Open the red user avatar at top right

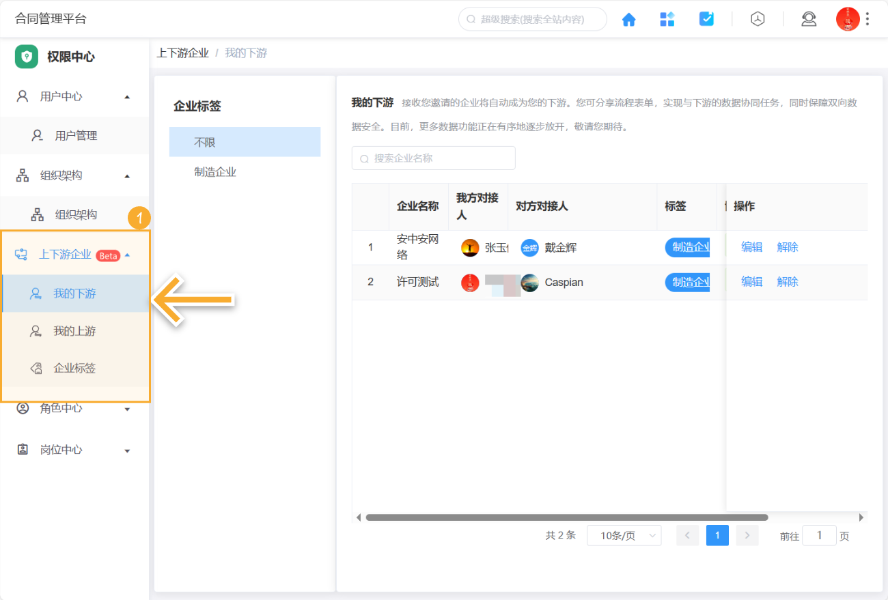(x=847, y=19)
